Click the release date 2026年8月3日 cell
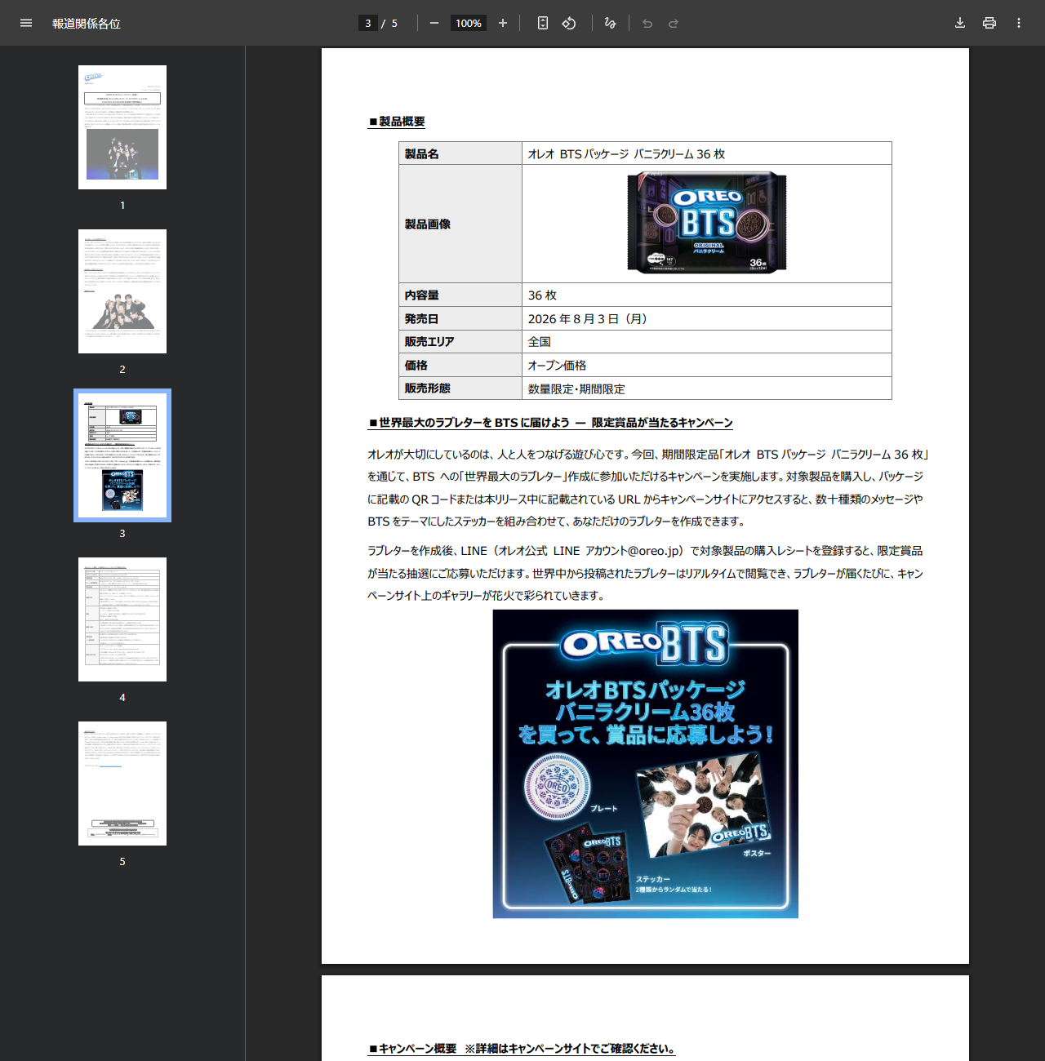Screen dimensions: 1045x1061 pos(707,318)
